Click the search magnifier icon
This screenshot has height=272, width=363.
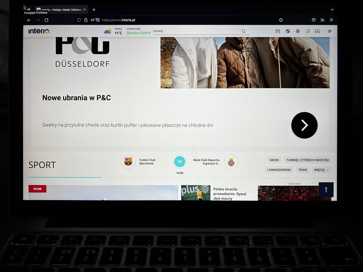244,31
